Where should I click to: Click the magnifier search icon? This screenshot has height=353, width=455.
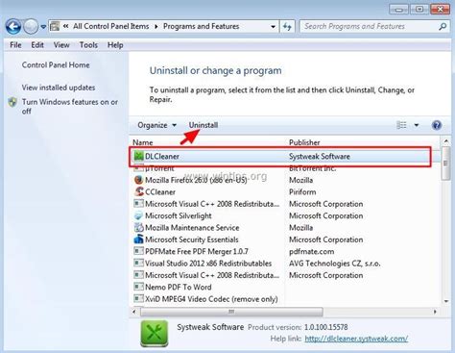443,27
